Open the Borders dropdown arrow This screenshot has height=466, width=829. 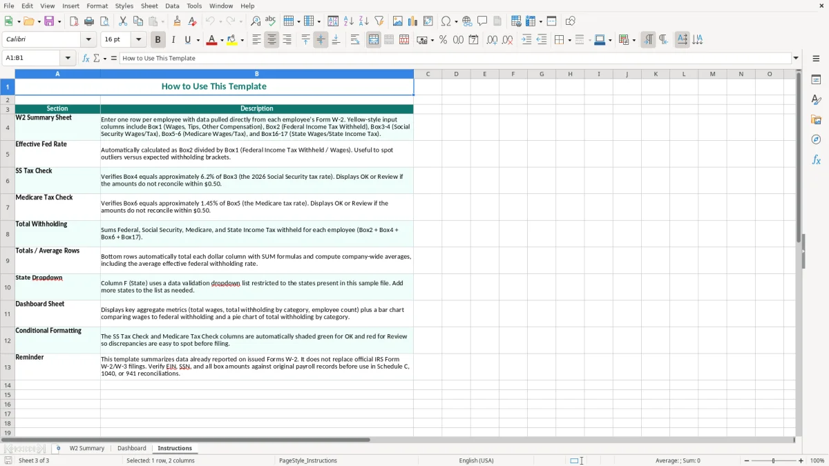(x=569, y=40)
